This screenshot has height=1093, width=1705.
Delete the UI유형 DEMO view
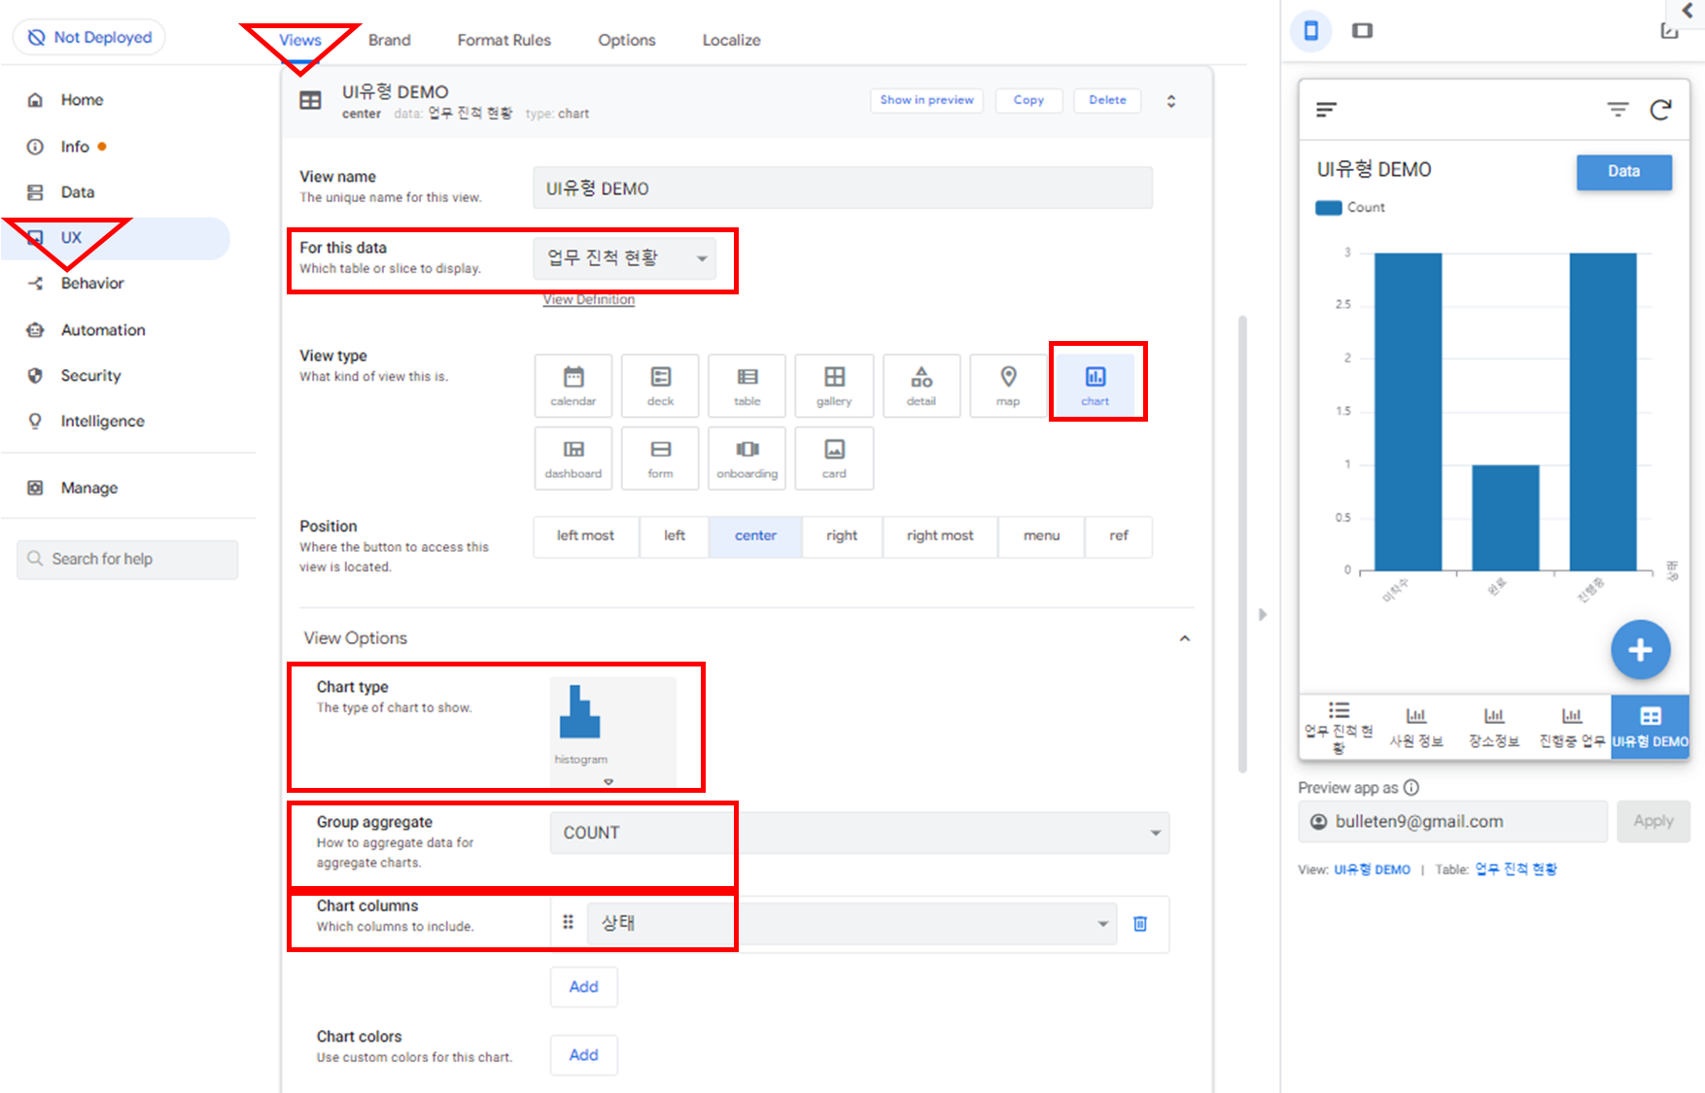pyautogui.click(x=1107, y=100)
